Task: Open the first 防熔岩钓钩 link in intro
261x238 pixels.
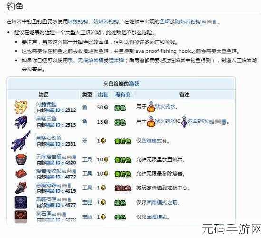Action: coord(106,22)
